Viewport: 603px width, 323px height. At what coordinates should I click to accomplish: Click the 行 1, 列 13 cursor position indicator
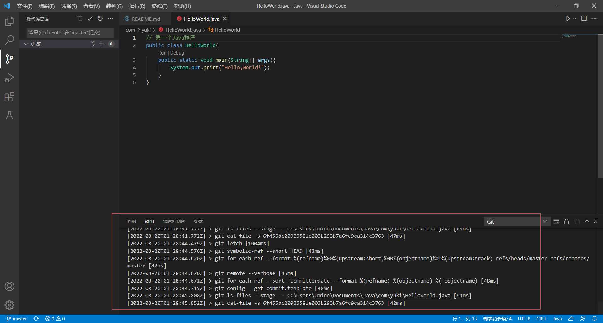coord(464,319)
